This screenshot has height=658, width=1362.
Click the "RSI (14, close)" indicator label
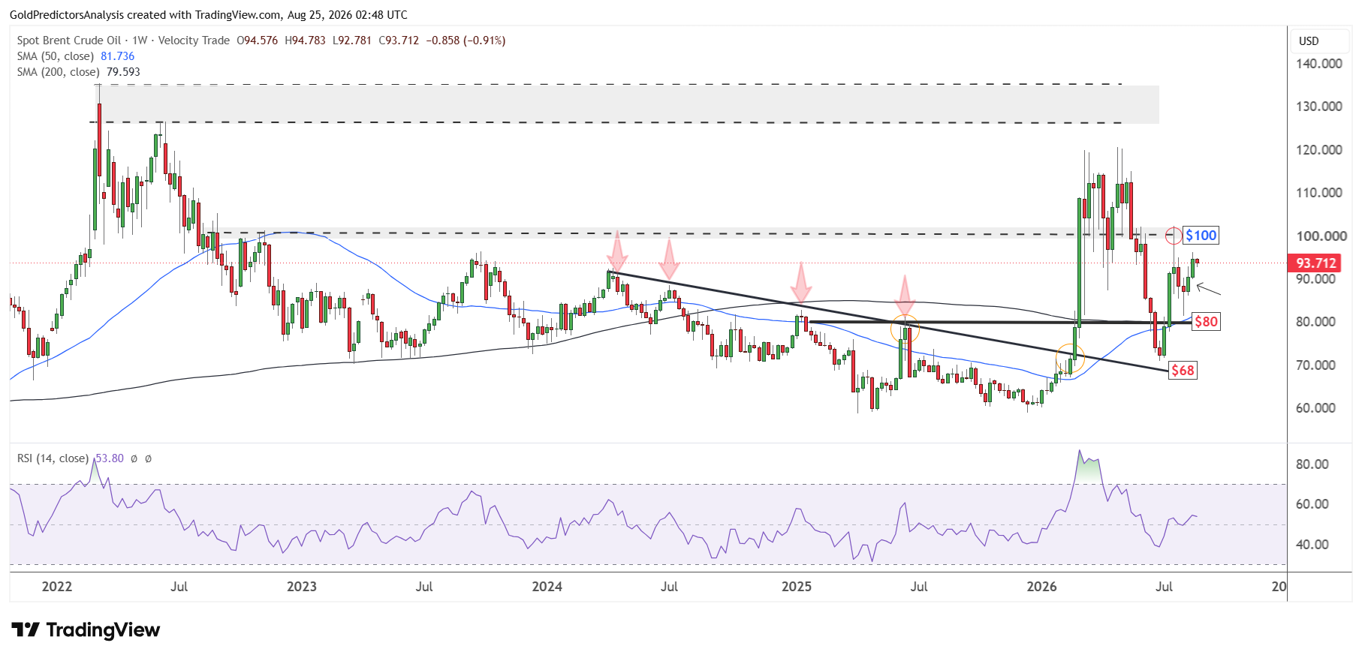(53, 458)
